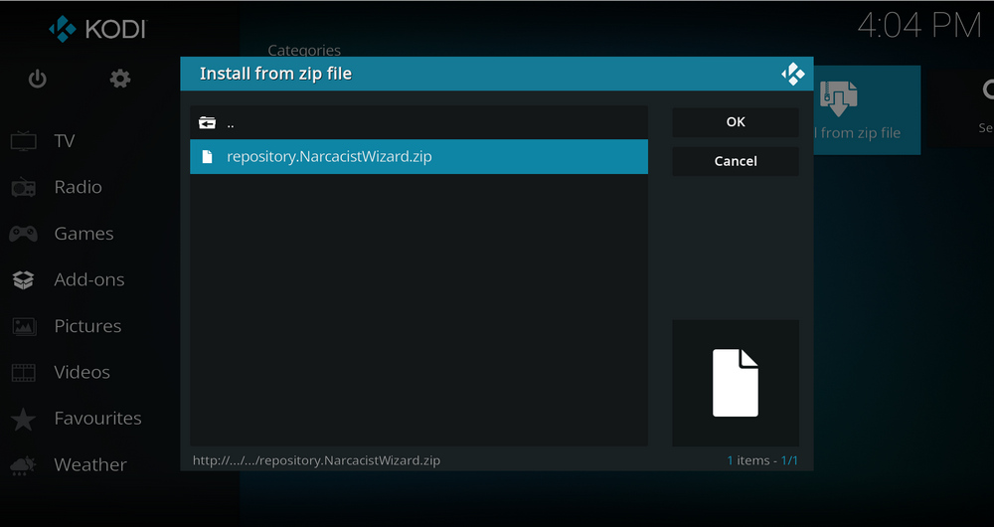This screenshot has height=527, width=994.
Task: Open the Radio menu item
Action: [x=78, y=187]
